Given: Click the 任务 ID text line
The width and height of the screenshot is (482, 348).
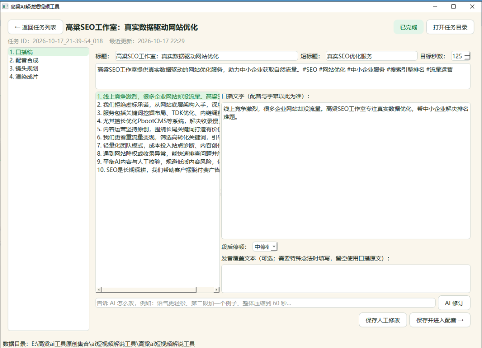Looking at the screenshot, I should (x=55, y=41).
